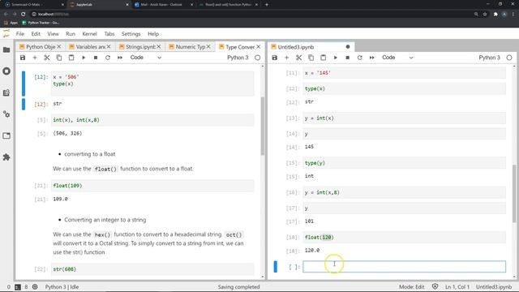Cut selected cell in Untitled3 notebook
This screenshot has height=292, width=519.
pyautogui.click(x=299, y=58)
